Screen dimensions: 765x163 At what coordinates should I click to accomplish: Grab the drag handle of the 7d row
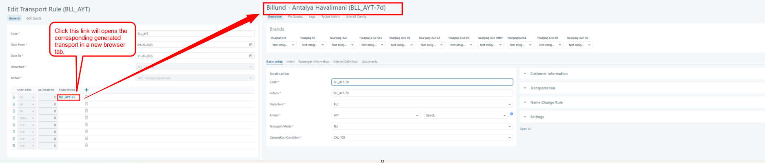[13, 97]
